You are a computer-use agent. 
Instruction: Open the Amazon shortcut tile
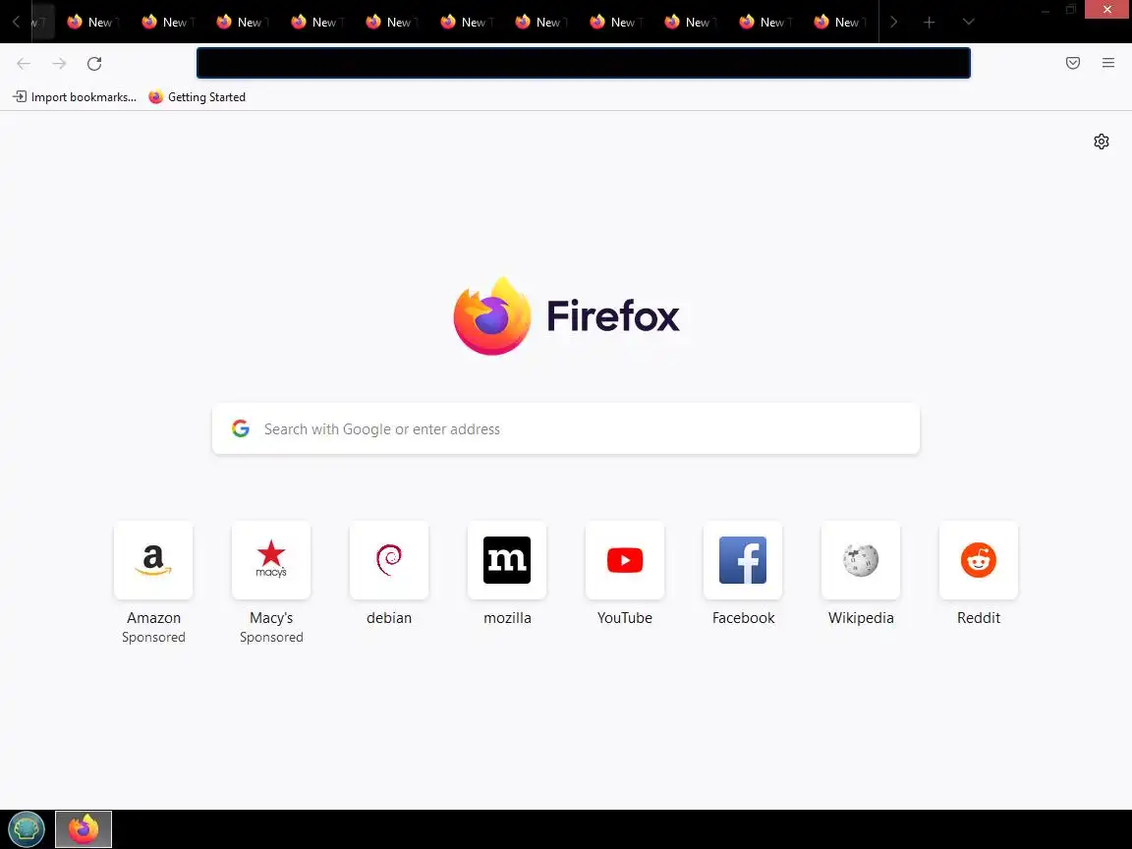[x=153, y=560]
